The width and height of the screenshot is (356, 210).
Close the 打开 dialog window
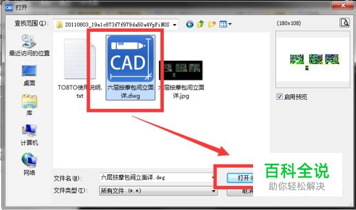[343, 5]
